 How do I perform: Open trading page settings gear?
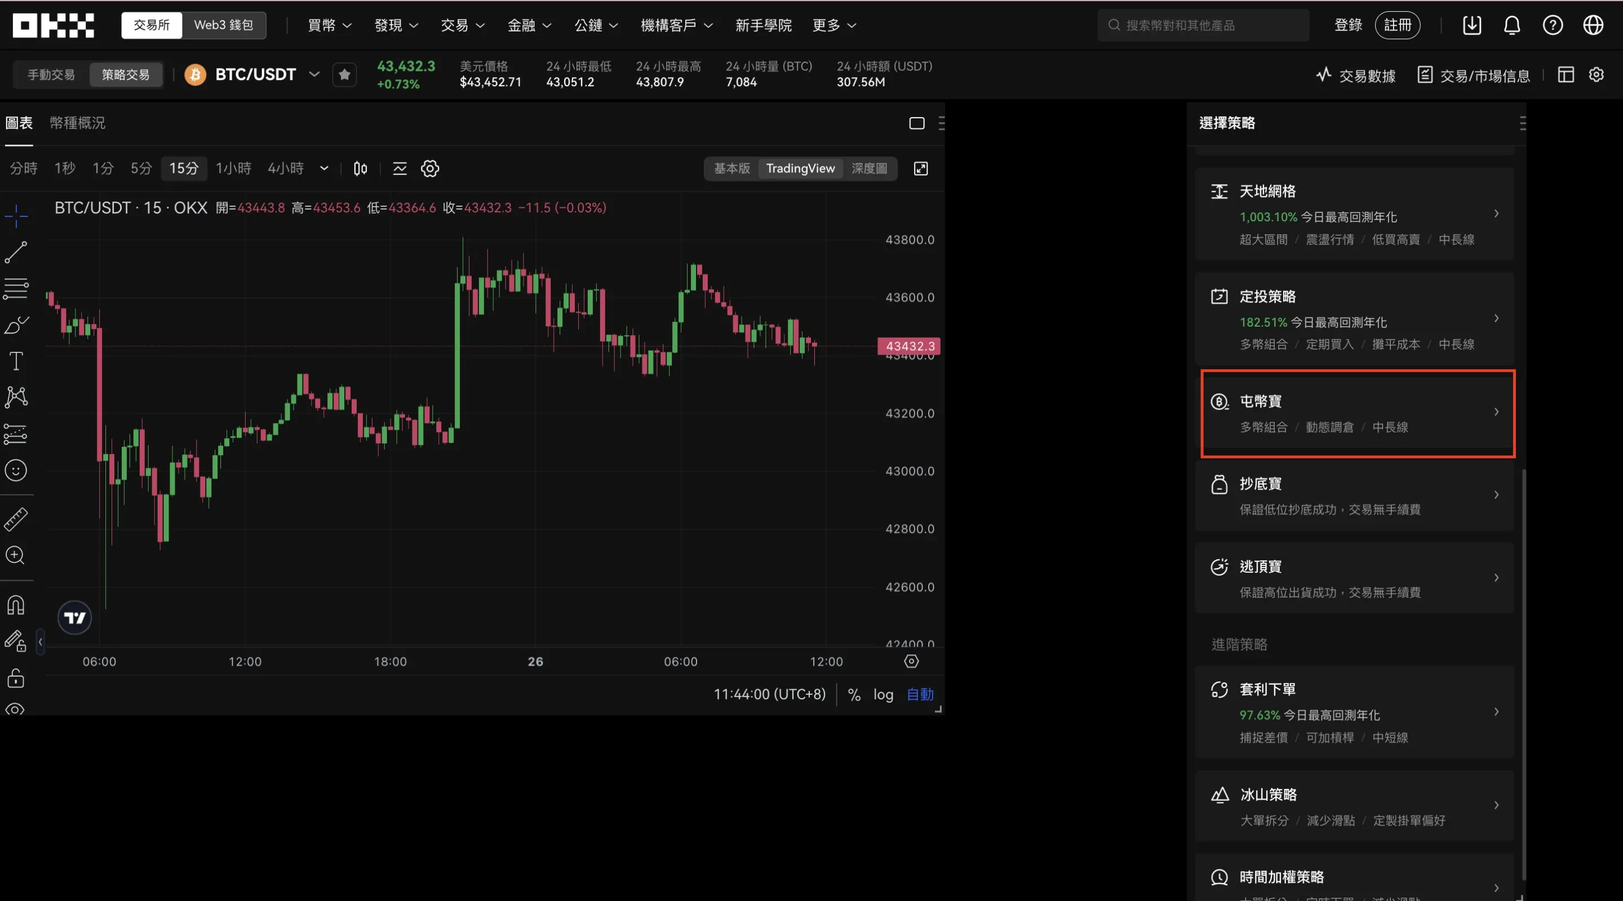1597,75
